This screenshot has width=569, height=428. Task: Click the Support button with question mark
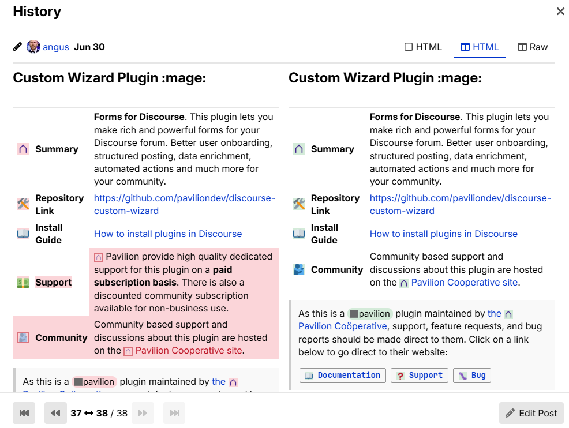(x=420, y=376)
